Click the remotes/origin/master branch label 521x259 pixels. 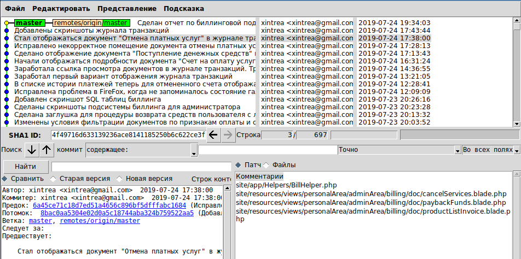[x=91, y=23]
